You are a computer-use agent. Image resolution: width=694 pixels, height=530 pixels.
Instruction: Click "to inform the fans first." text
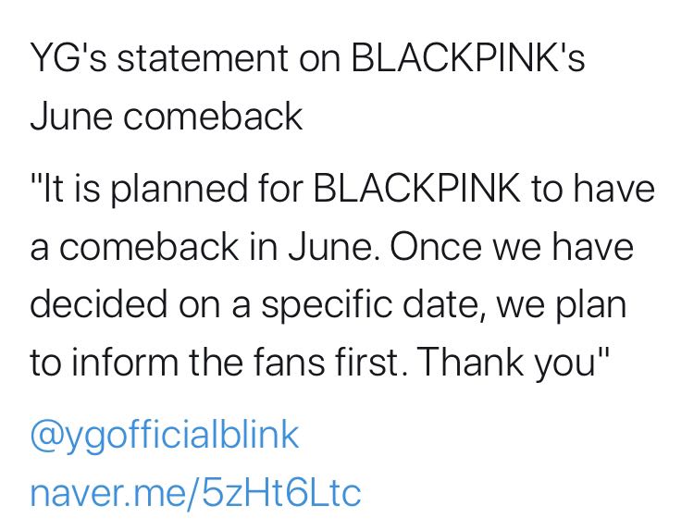(x=217, y=363)
